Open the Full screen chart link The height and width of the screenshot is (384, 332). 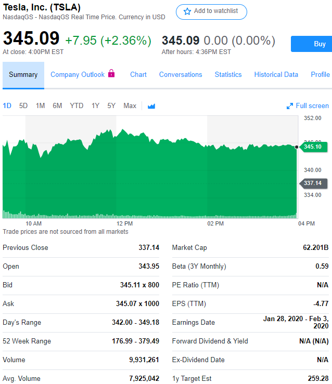click(308, 106)
